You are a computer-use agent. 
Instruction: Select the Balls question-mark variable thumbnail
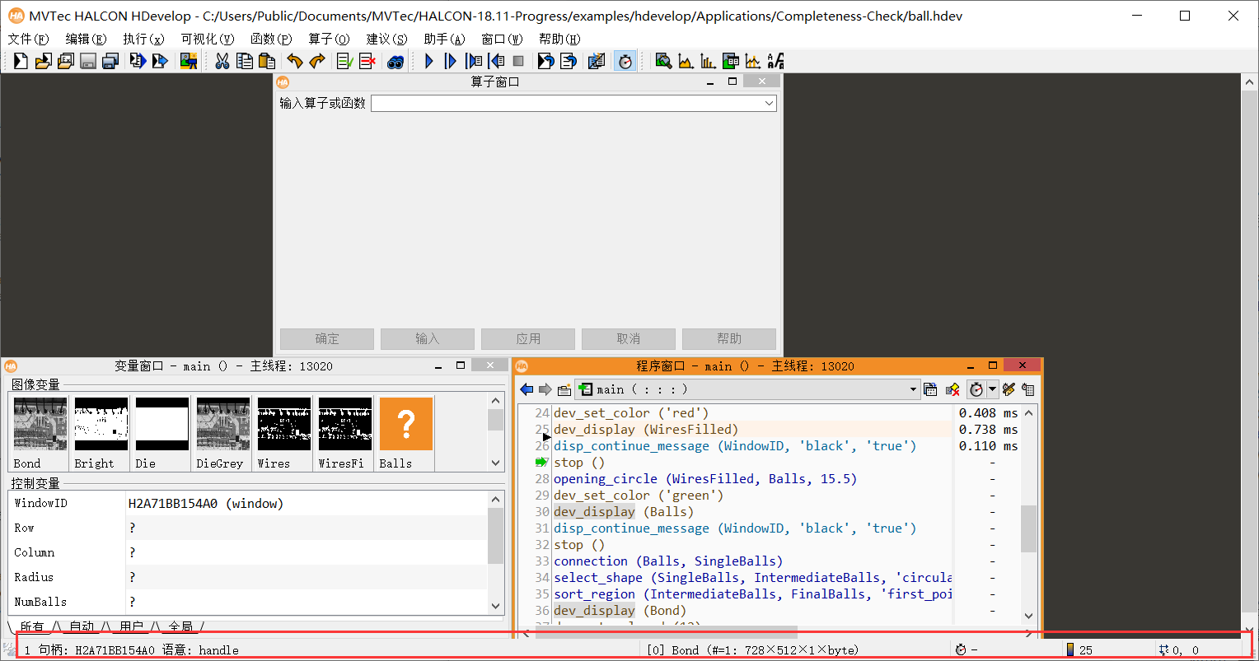click(406, 424)
